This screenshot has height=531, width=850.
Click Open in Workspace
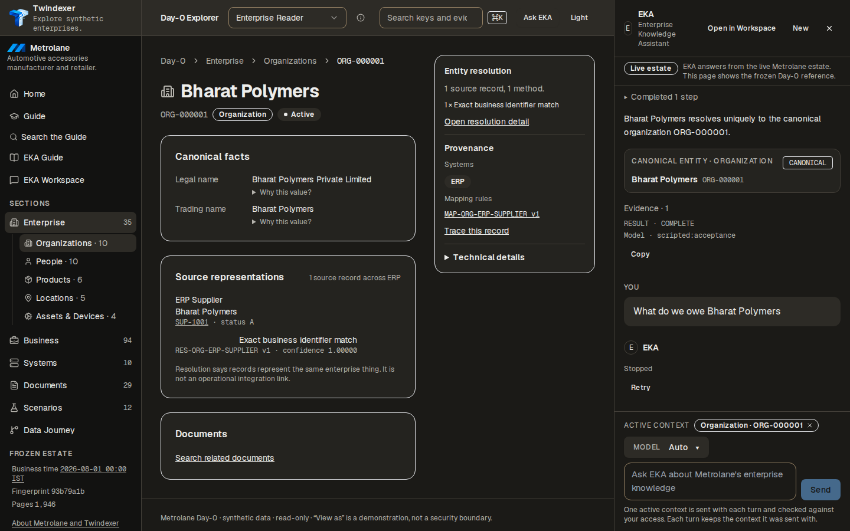pyautogui.click(x=741, y=28)
